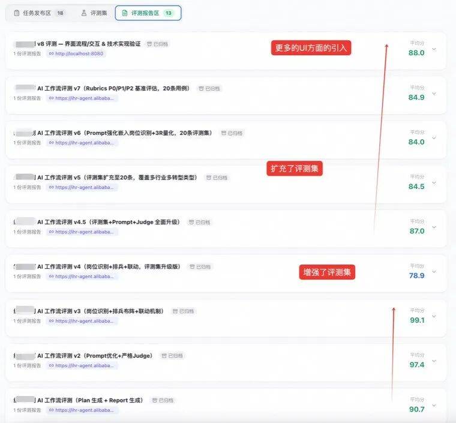Open the ihr-agent link under v6 report
The width and height of the screenshot is (456, 423).
click(x=82, y=143)
